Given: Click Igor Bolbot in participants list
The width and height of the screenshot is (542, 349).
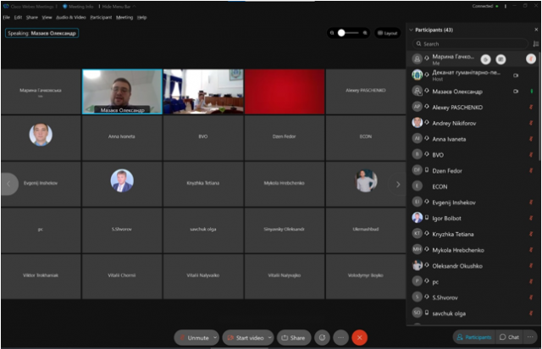Looking at the screenshot, I should [473, 219].
